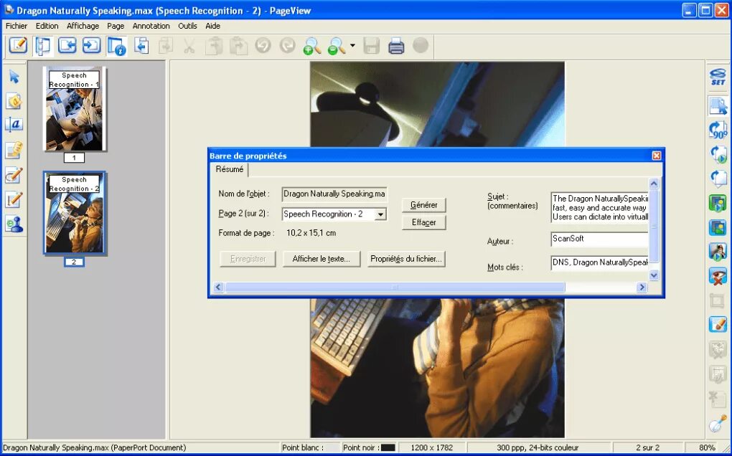The image size is (732, 456).
Task: Open the Page menu
Action: (116, 26)
